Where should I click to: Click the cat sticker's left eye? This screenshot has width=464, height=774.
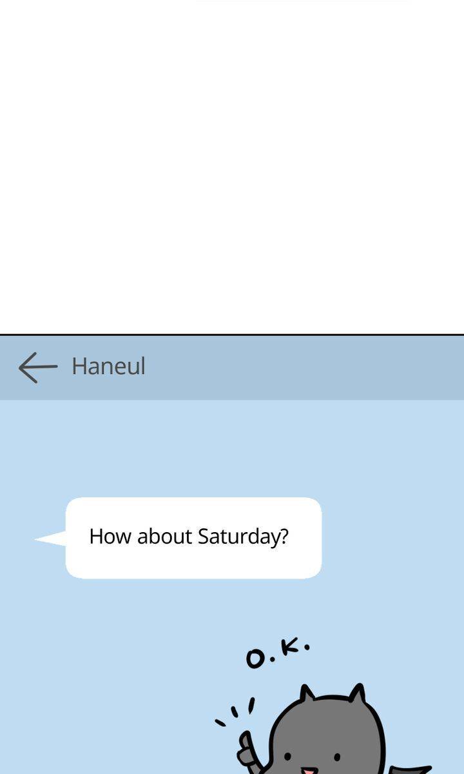(287, 757)
